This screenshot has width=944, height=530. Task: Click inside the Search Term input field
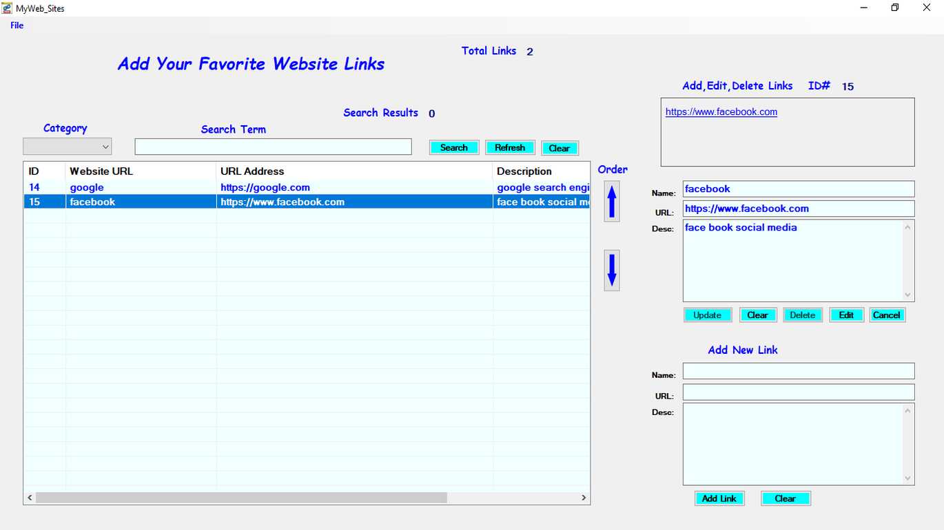tap(273, 146)
